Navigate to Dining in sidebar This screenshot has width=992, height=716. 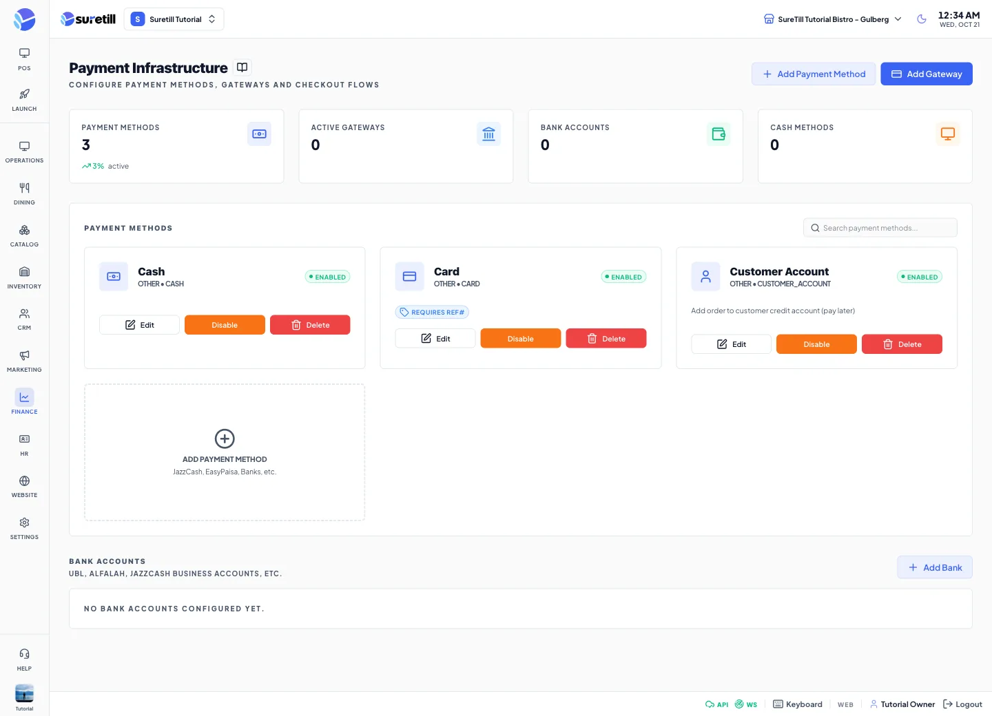click(x=24, y=194)
